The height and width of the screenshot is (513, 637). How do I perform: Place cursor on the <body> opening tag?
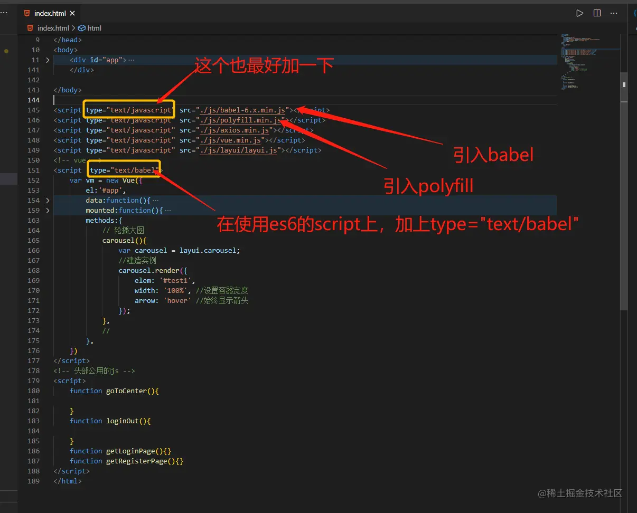[65, 50]
